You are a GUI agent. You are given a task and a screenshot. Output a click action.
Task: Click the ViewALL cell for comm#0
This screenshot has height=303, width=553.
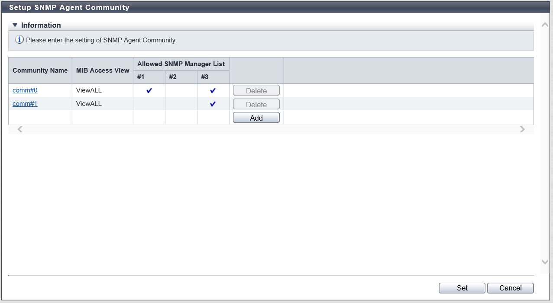(x=89, y=91)
